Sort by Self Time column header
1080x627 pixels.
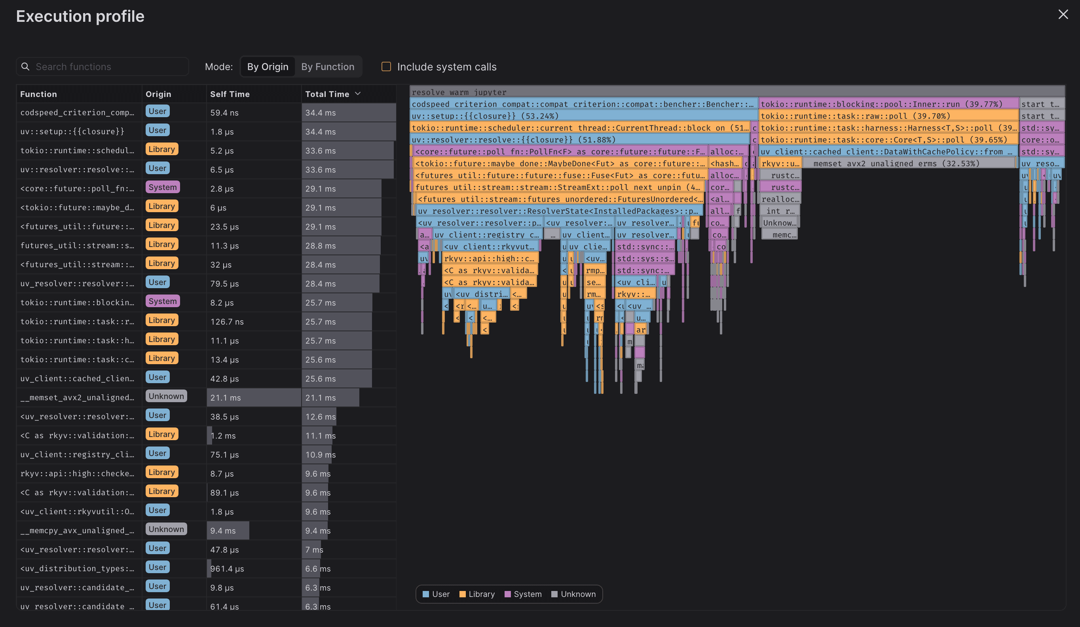tap(230, 94)
